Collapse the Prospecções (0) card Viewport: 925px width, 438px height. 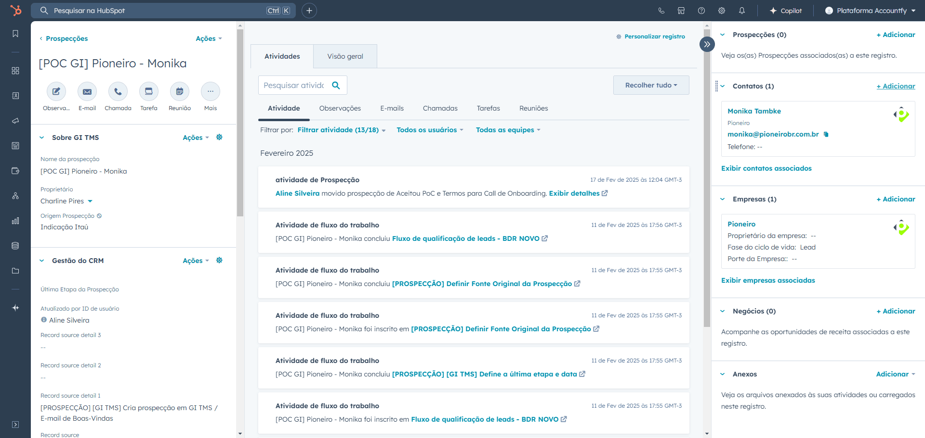[x=723, y=35]
